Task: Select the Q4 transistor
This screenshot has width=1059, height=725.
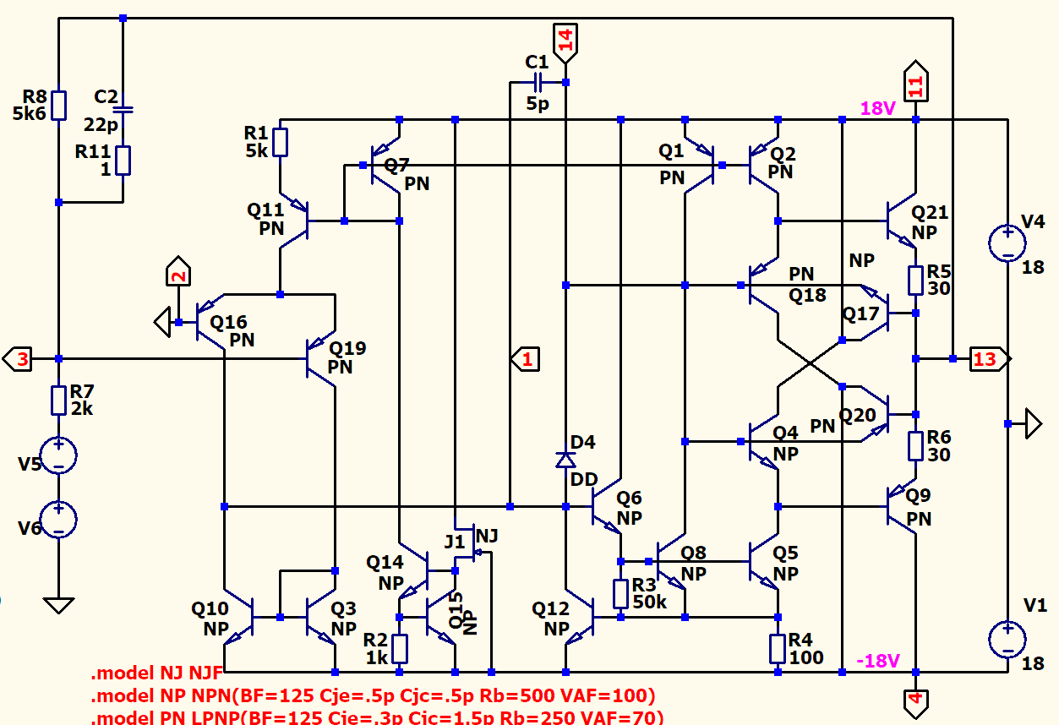Action: (763, 441)
